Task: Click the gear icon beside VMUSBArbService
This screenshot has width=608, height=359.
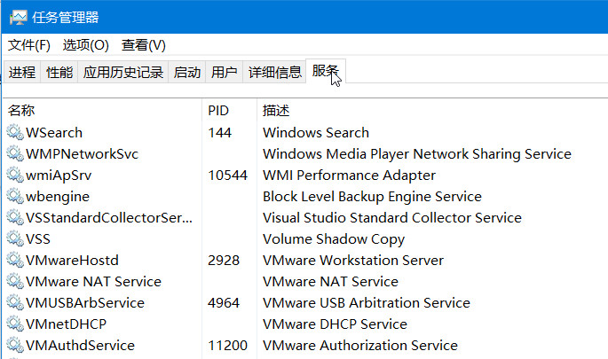Action: [15, 303]
